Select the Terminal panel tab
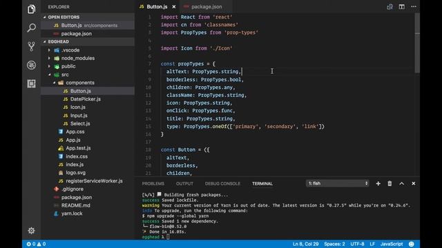Image resolution: width=442 pixels, height=248 pixels. point(262,184)
